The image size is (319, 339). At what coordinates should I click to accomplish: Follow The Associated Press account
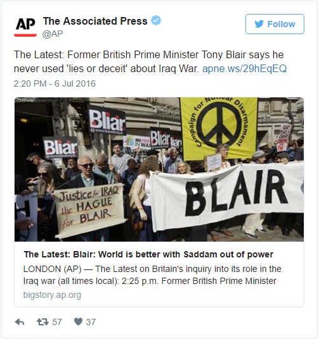[275, 24]
